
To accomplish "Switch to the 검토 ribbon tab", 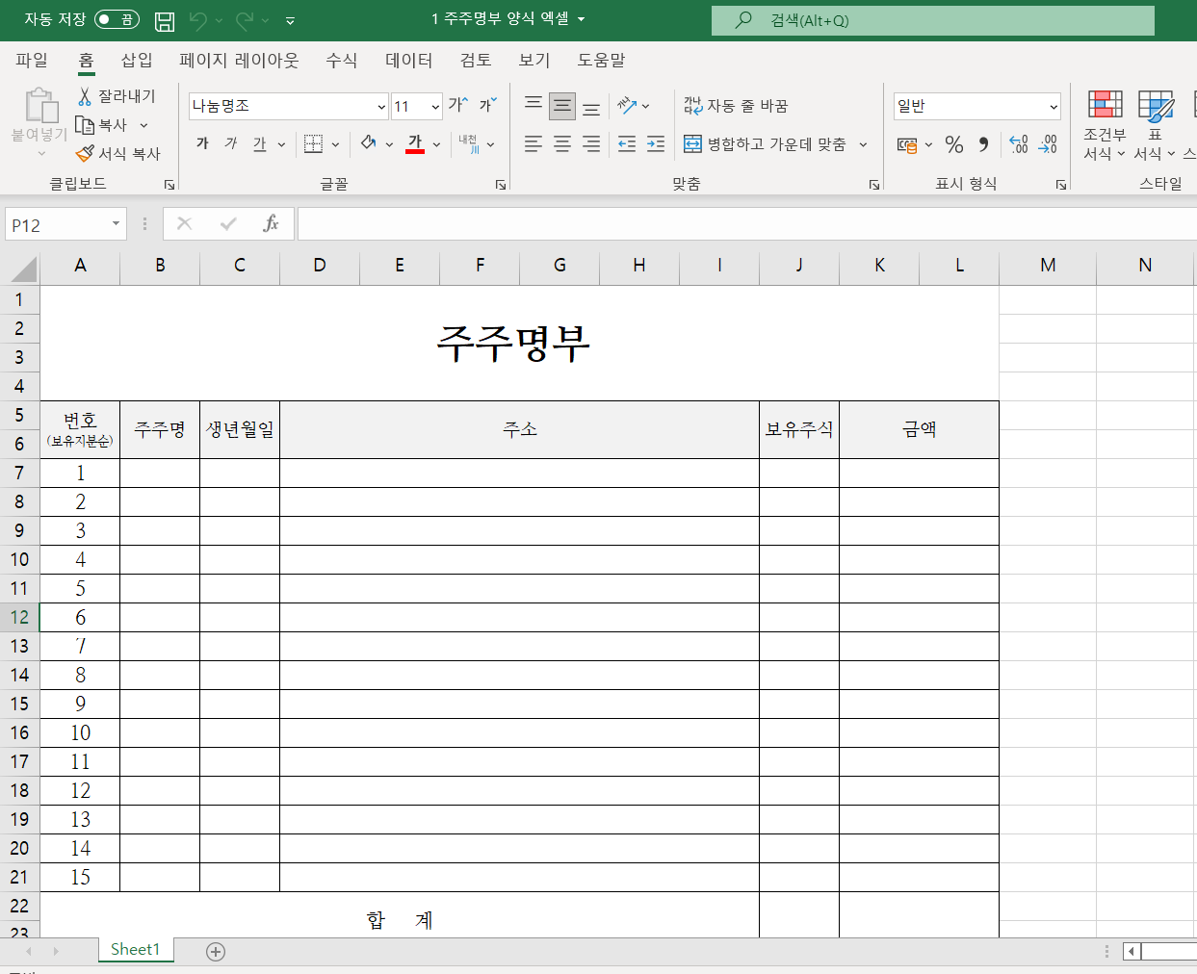I will [476, 60].
